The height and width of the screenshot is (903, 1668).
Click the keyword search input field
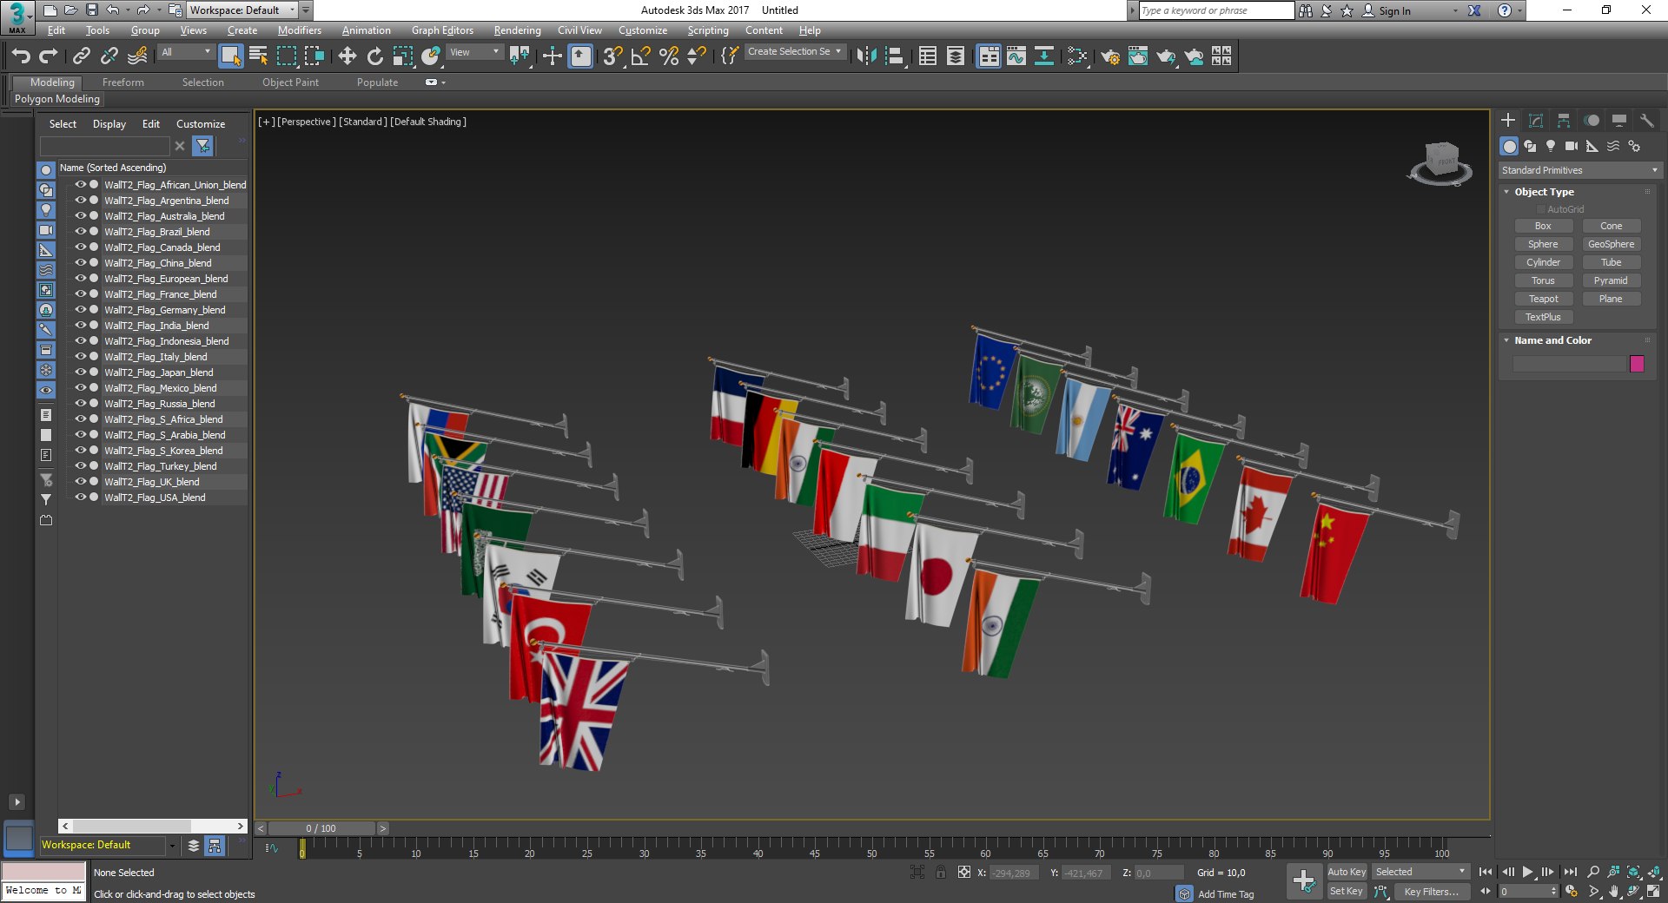click(1215, 10)
